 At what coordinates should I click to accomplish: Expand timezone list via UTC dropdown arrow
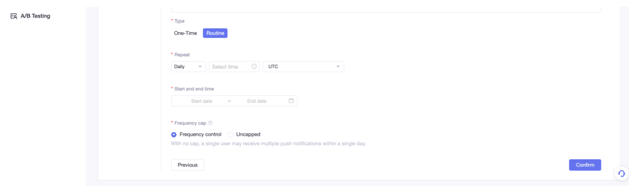point(338,67)
